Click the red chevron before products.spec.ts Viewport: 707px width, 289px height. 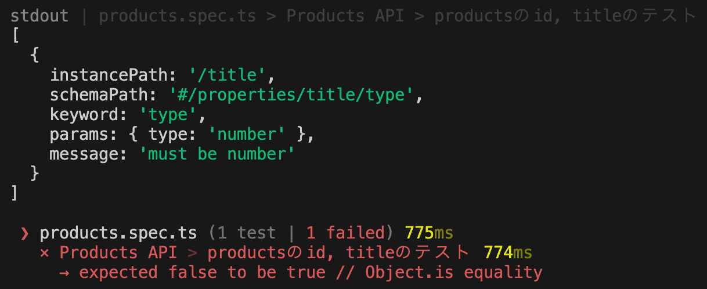pos(24,234)
